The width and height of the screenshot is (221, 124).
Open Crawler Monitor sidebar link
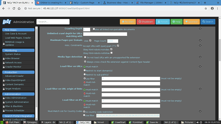13,67
